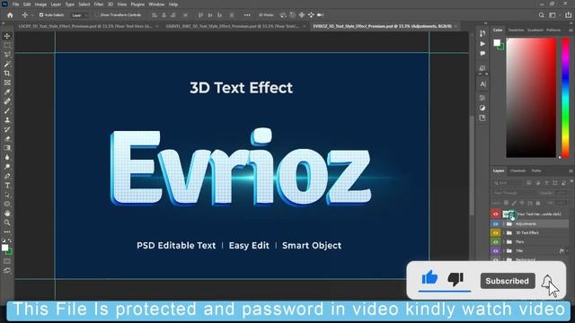The height and width of the screenshot is (323, 575).
Task: Select the Rectangular Marquee tool
Action: pos(7,45)
